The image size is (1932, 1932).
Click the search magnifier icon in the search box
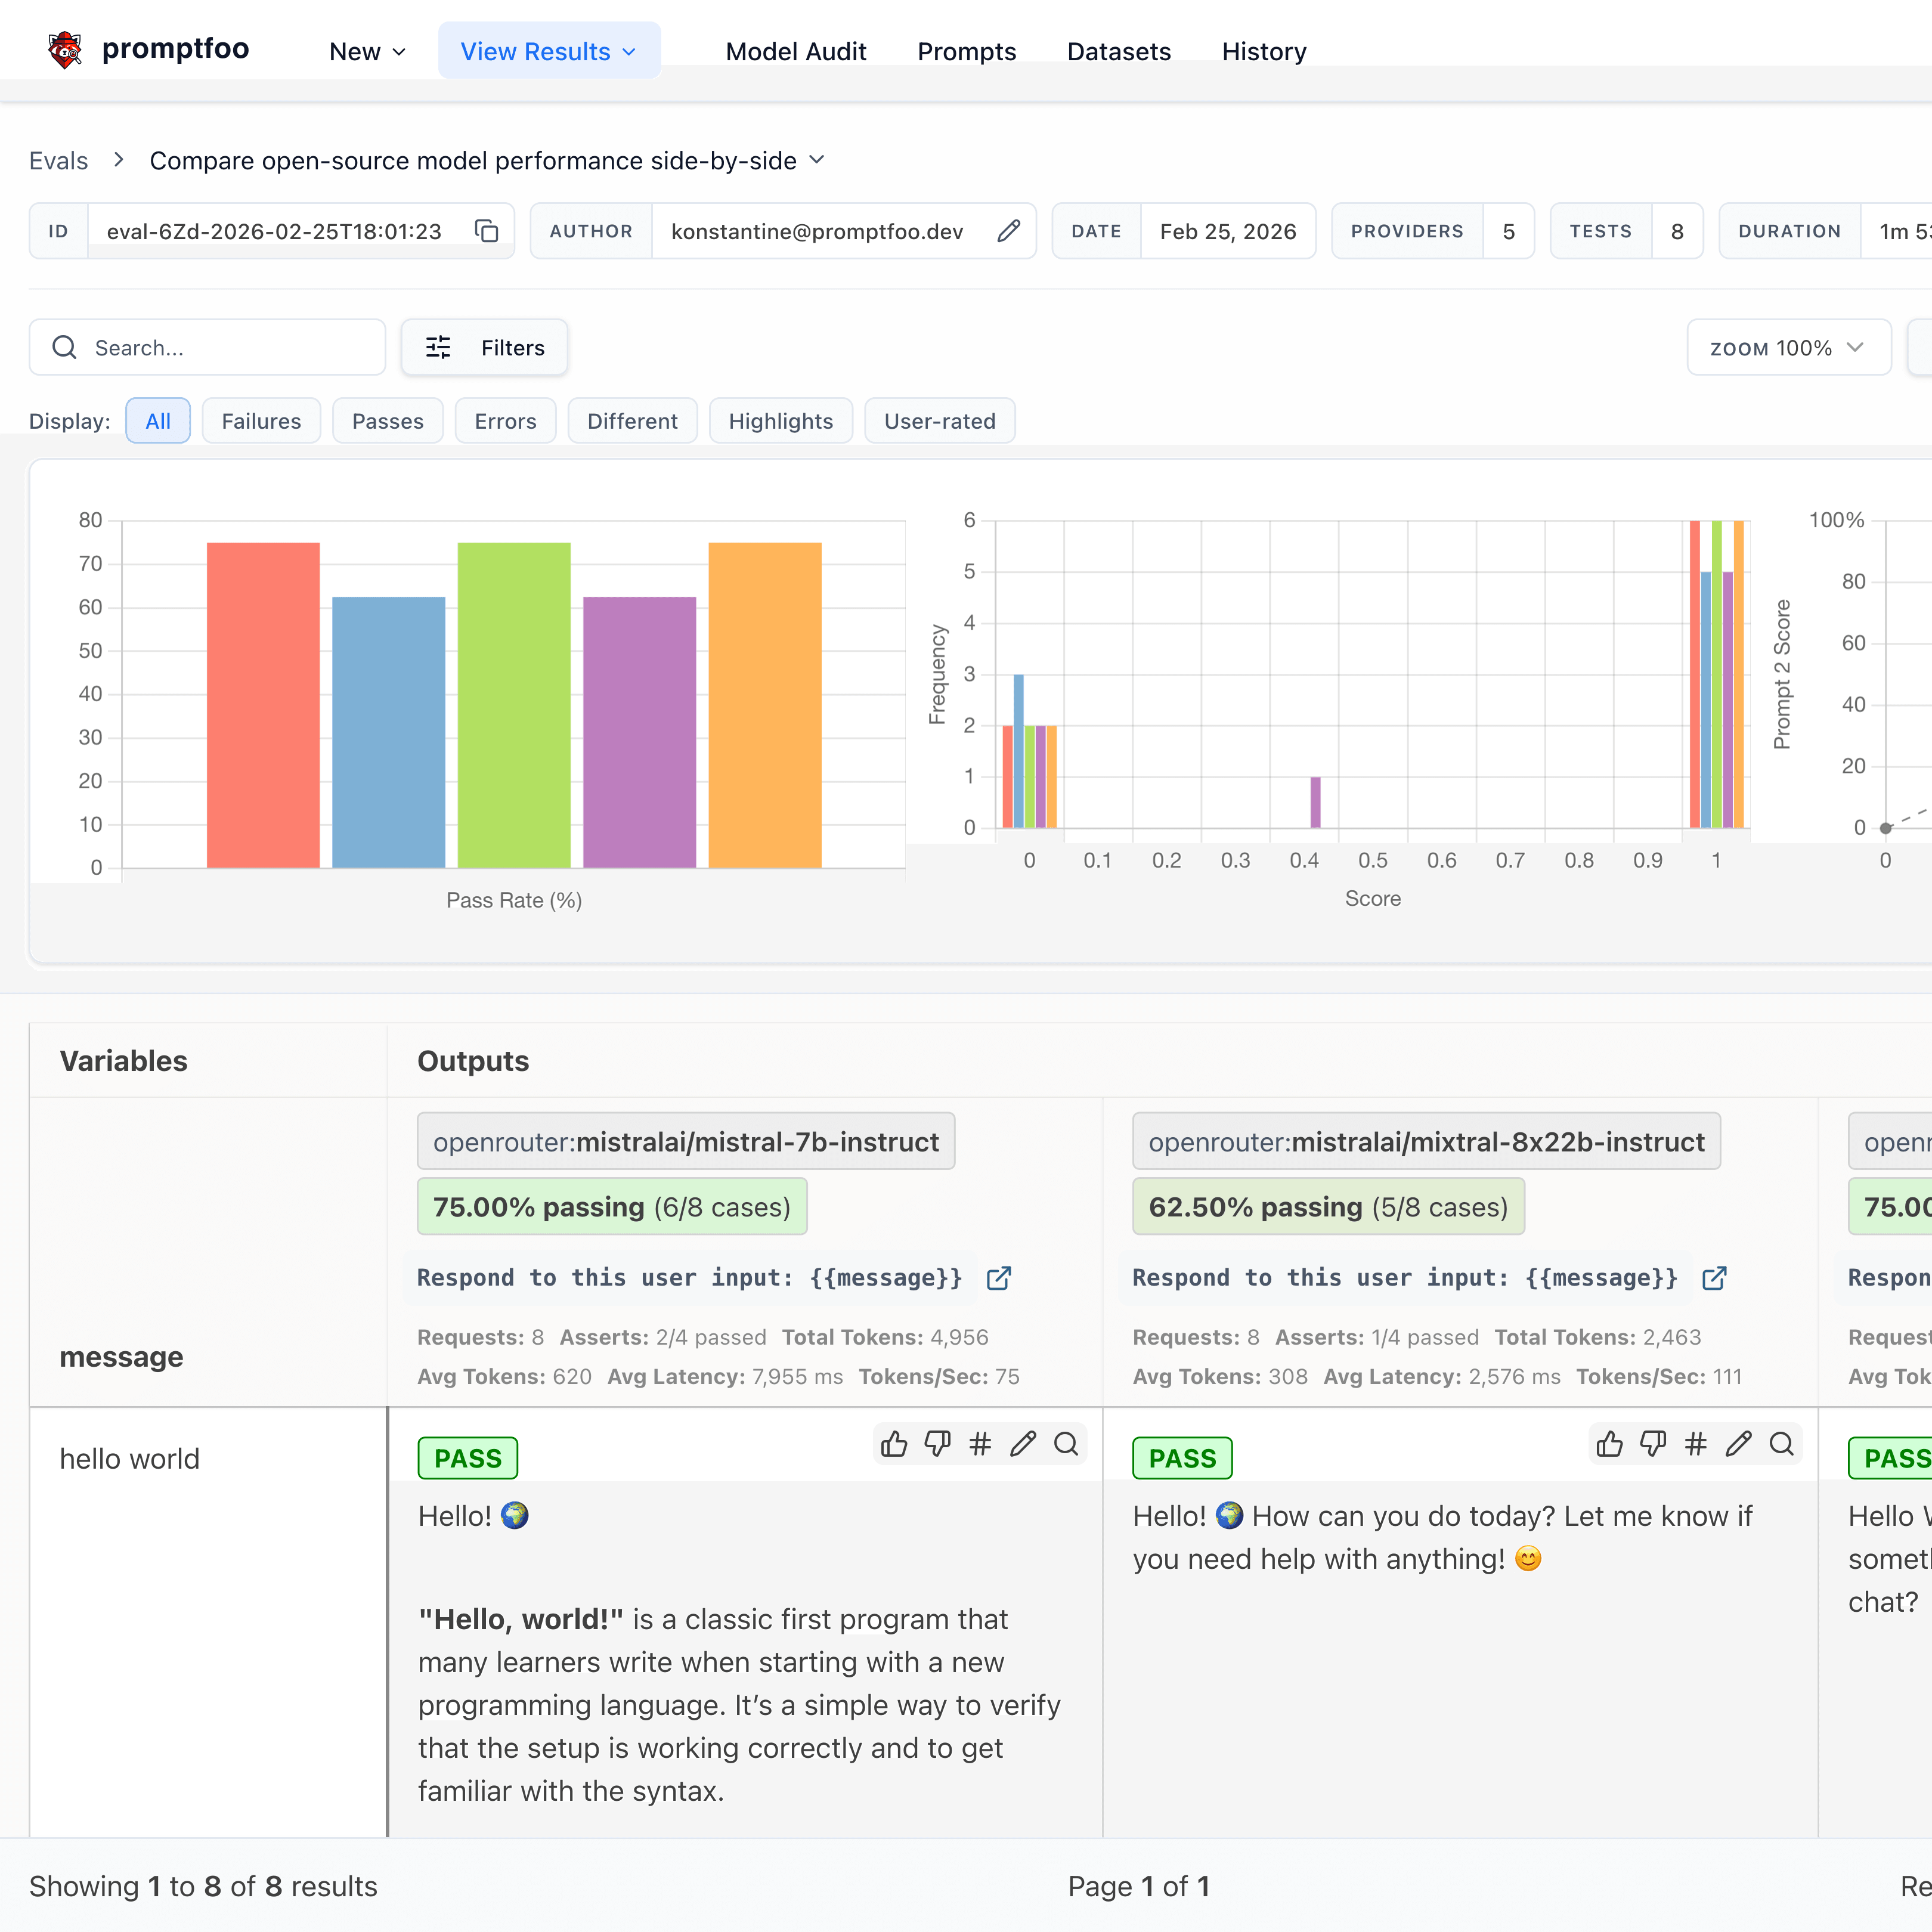click(x=65, y=347)
